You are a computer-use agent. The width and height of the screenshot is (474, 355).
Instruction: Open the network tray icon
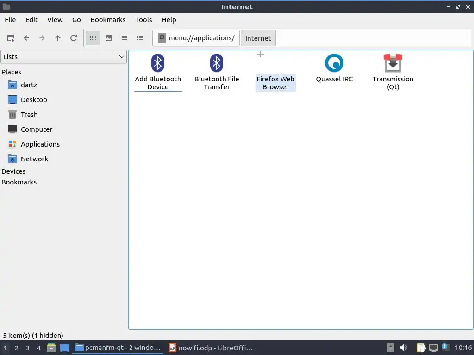(433, 348)
